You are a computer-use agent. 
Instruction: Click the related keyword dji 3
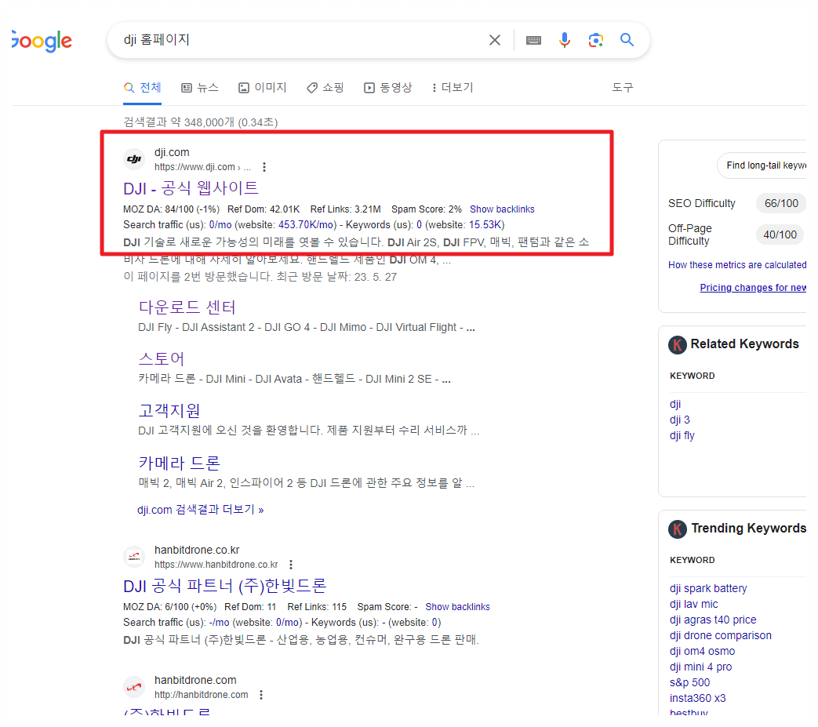680,420
